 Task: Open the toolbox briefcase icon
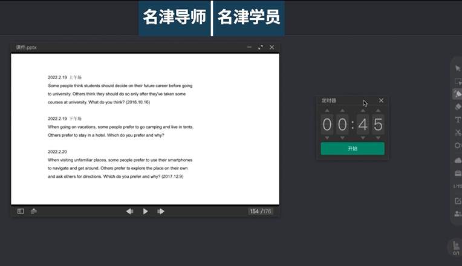click(458, 174)
